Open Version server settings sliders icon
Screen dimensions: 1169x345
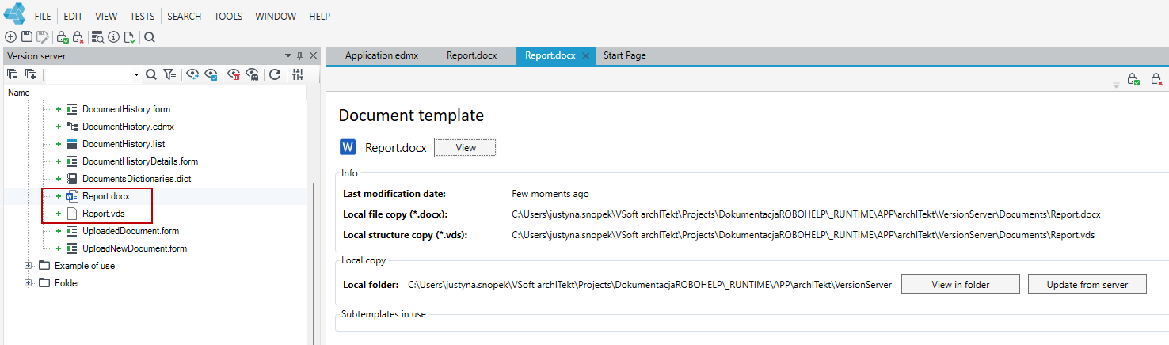pos(298,74)
